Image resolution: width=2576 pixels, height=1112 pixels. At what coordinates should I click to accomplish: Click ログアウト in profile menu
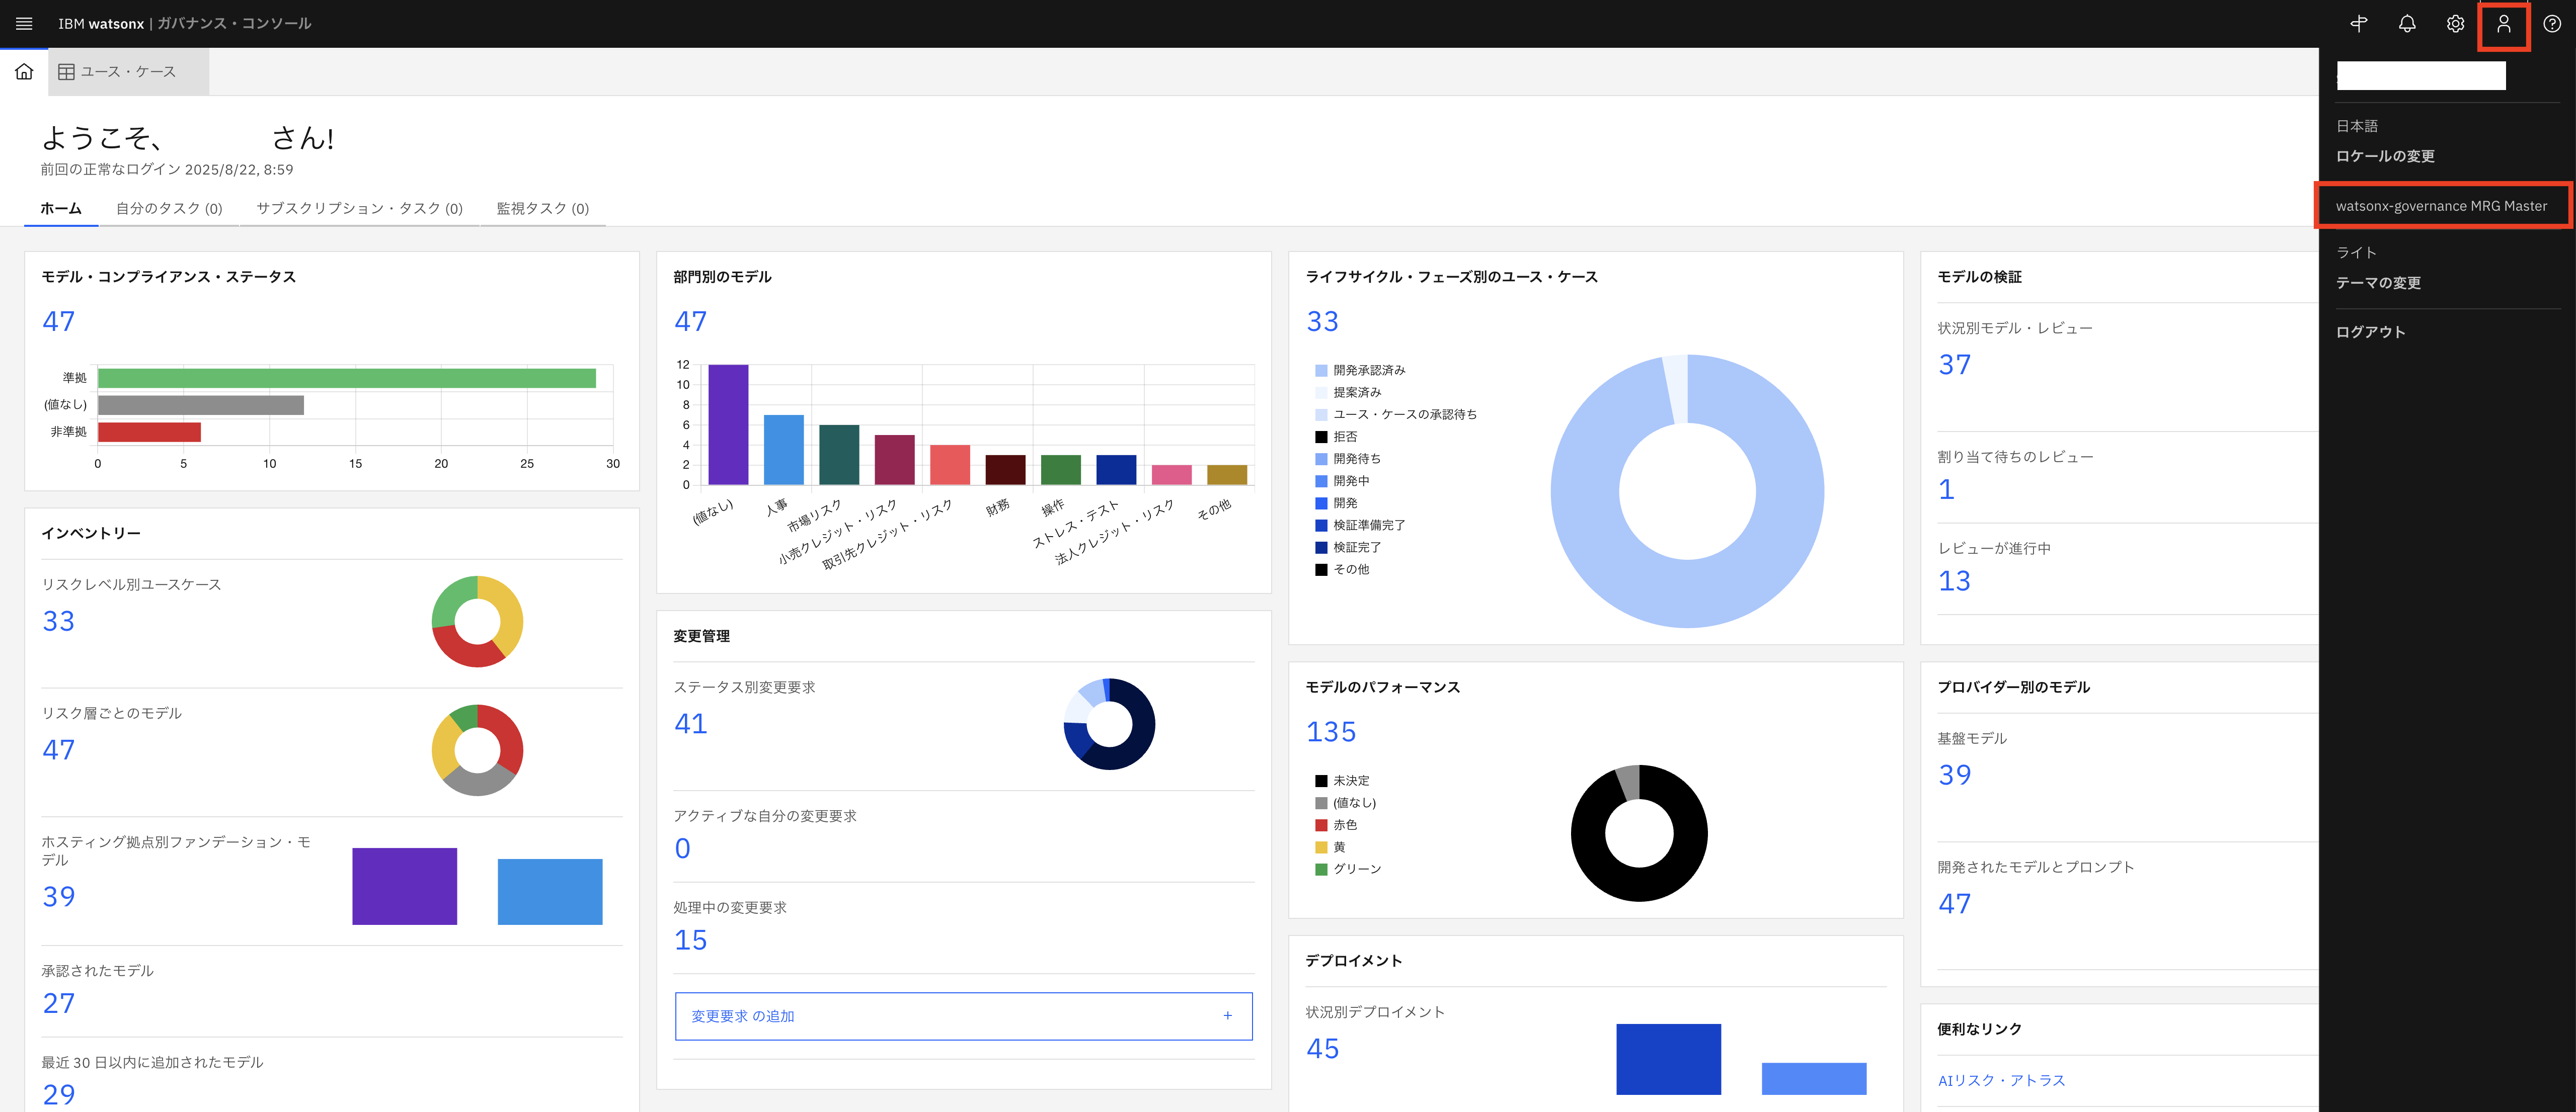pos(2370,332)
